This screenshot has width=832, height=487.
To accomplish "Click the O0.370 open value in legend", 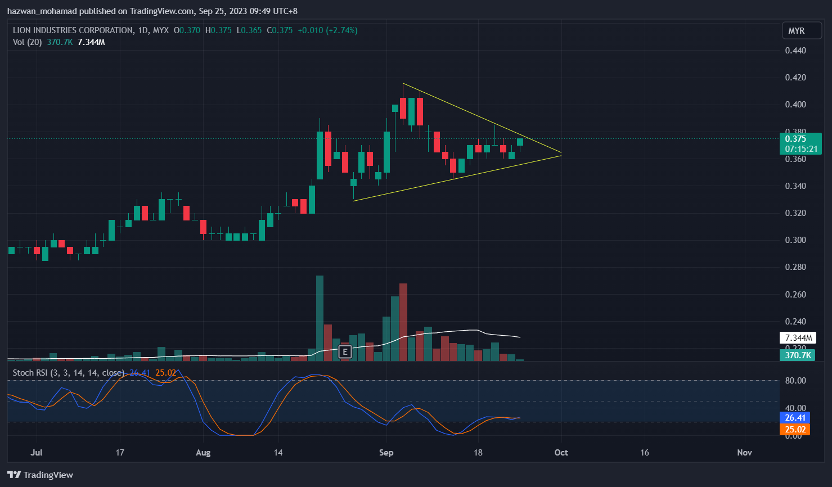I will (x=187, y=30).
